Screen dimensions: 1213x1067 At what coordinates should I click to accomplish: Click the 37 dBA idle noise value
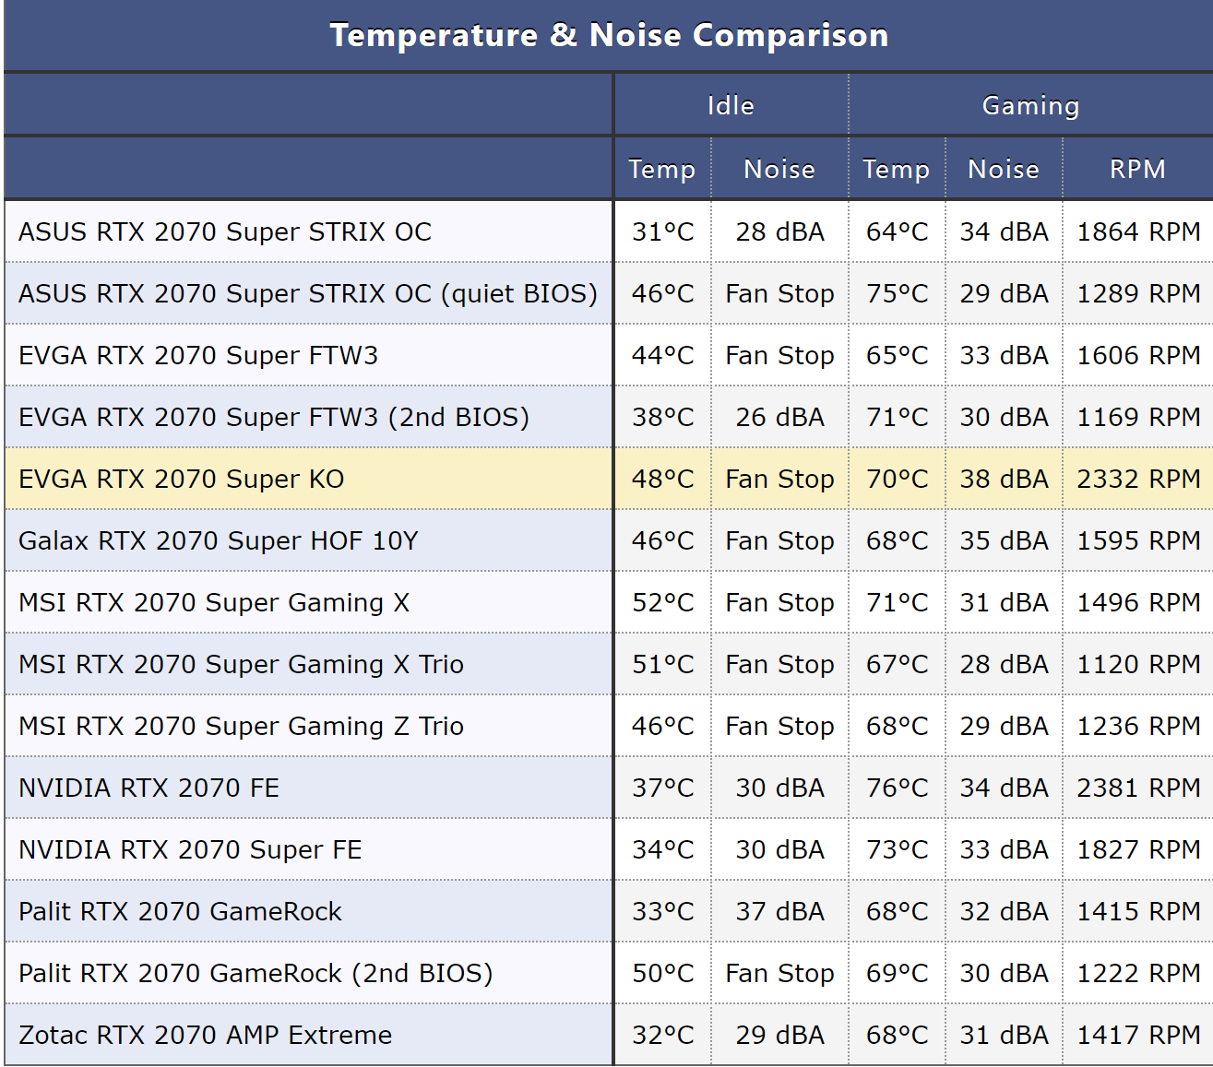click(x=779, y=911)
